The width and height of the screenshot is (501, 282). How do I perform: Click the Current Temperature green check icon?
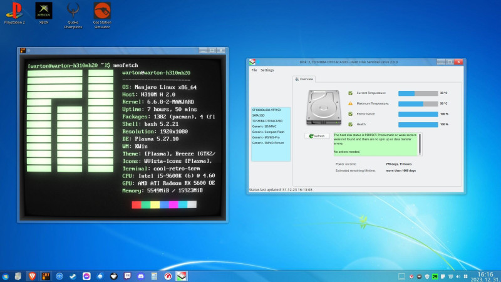(351, 93)
